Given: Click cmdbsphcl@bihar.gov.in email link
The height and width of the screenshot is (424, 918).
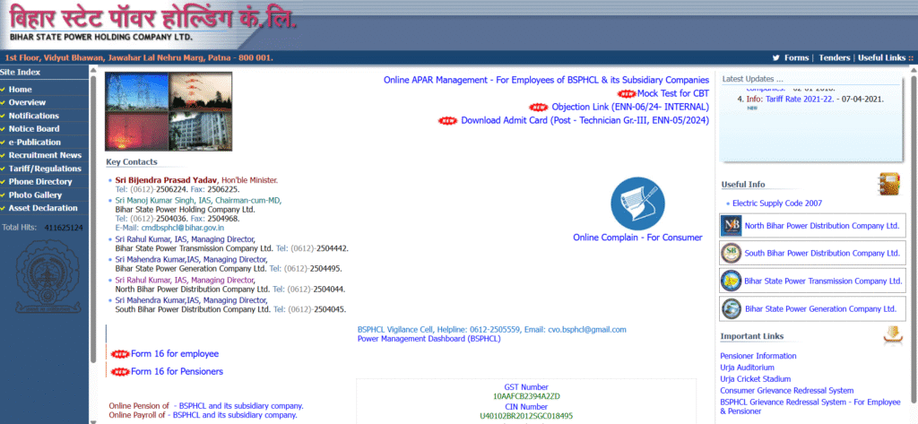Looking at the screenshot, I should [x=183, y=227].
